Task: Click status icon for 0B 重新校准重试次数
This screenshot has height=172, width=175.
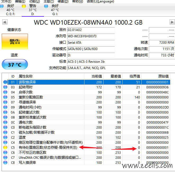Action: coord(5,117)
